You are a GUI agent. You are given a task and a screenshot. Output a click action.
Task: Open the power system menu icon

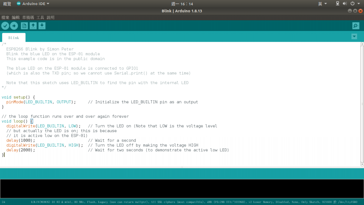point(352,4)
